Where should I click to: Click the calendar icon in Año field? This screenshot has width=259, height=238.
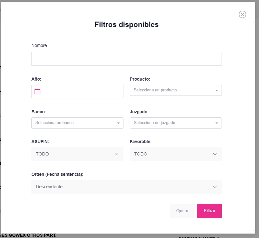point(37,91)
